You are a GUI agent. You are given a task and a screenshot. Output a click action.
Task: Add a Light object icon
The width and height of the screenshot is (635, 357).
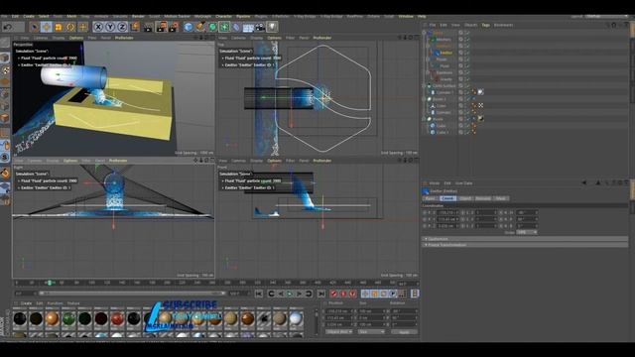pyautogui.click(x=272, y=27)
